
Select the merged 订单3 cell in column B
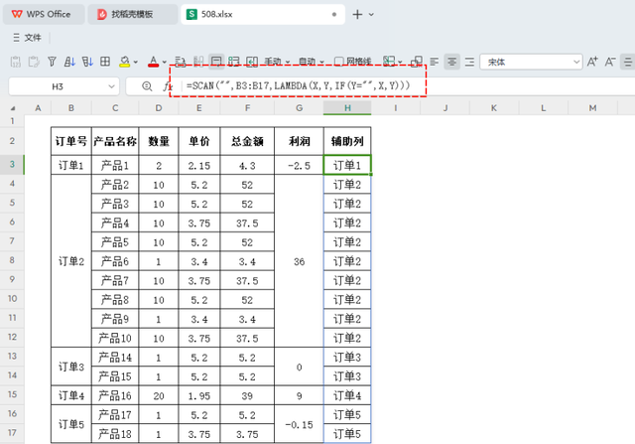71,367
